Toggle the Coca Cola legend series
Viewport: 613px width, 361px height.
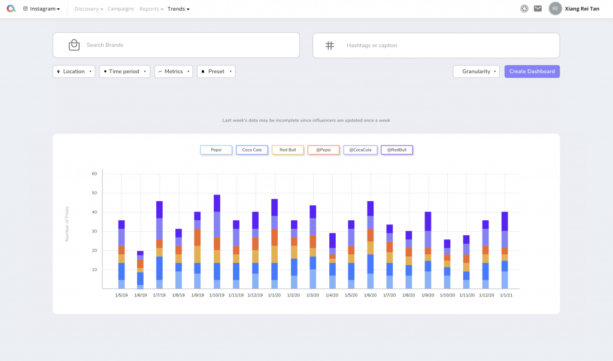[252, 150]
